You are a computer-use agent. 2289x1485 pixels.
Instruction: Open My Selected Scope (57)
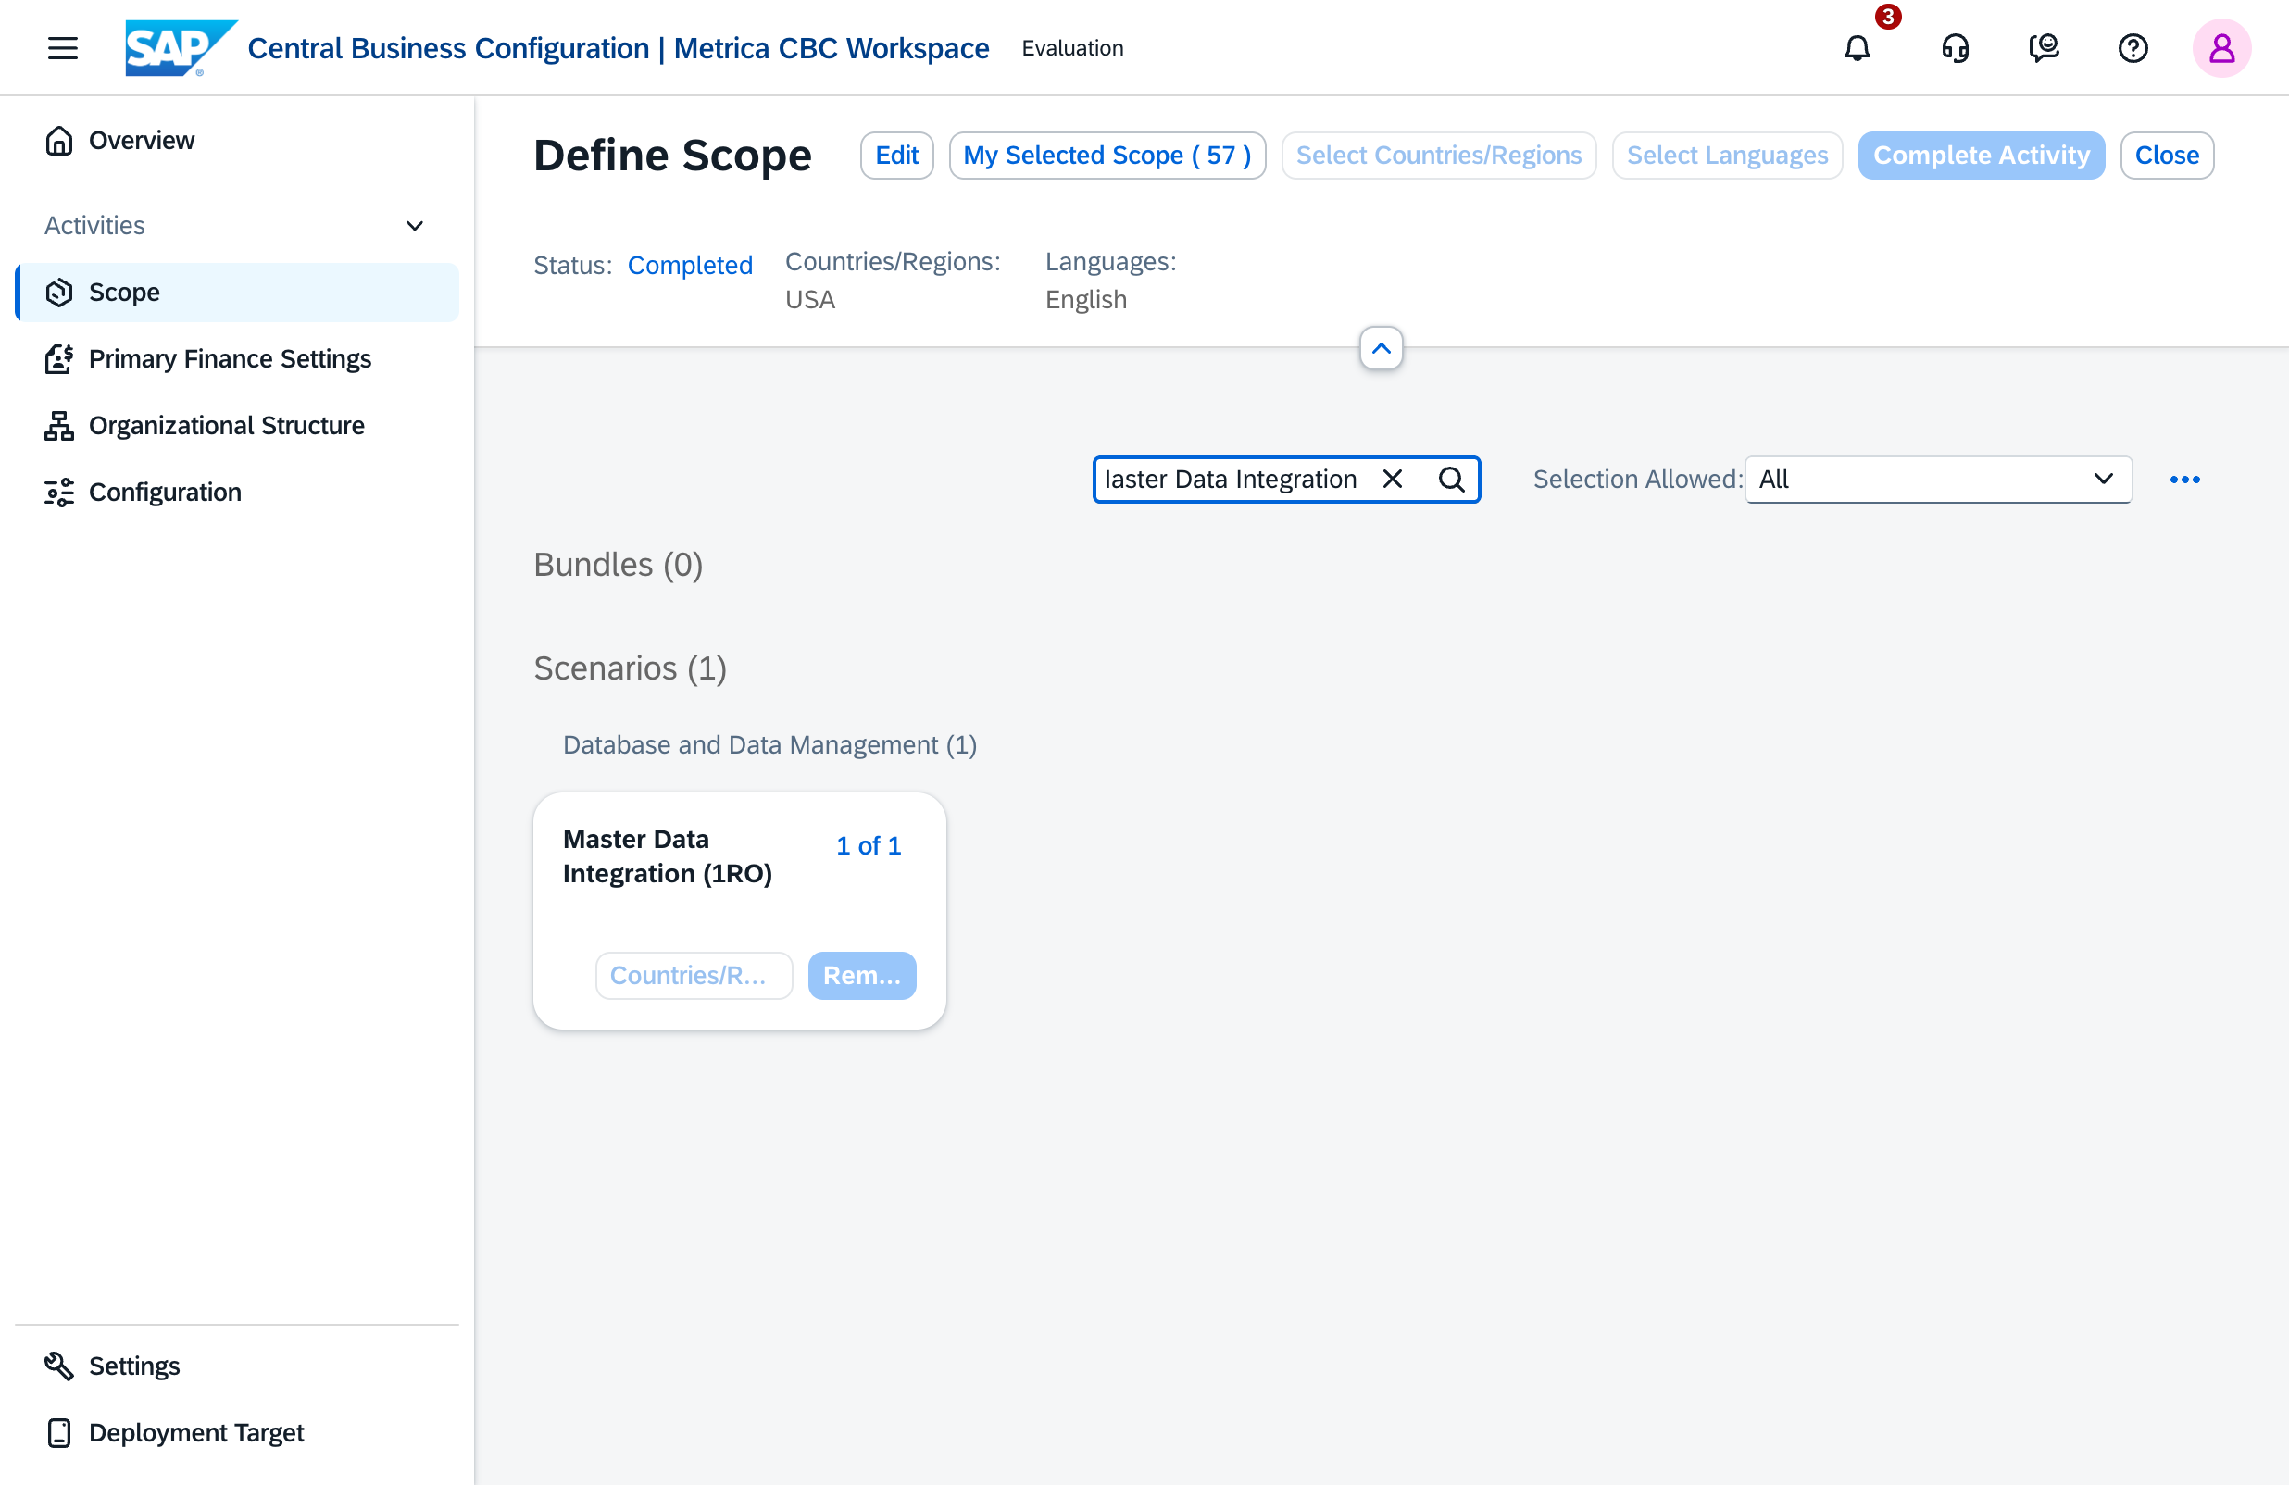(1106, 156)
